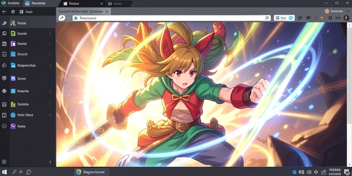Click the labeled button next to the home icon
The image size is (352, 176).
click(26, 12)
